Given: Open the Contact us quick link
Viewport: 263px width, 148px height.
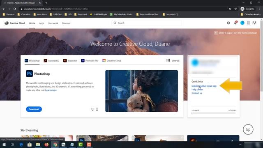Looking at the screenshot, I should click(x=197, y=93).
